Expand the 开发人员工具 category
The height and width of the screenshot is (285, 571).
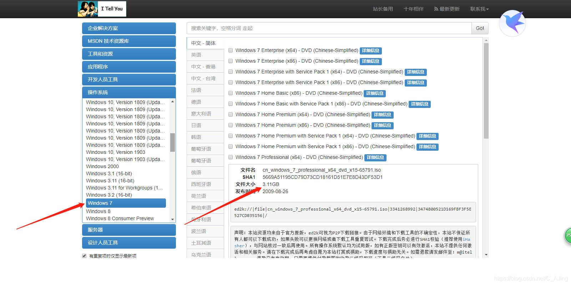click(x=129, y=79)
